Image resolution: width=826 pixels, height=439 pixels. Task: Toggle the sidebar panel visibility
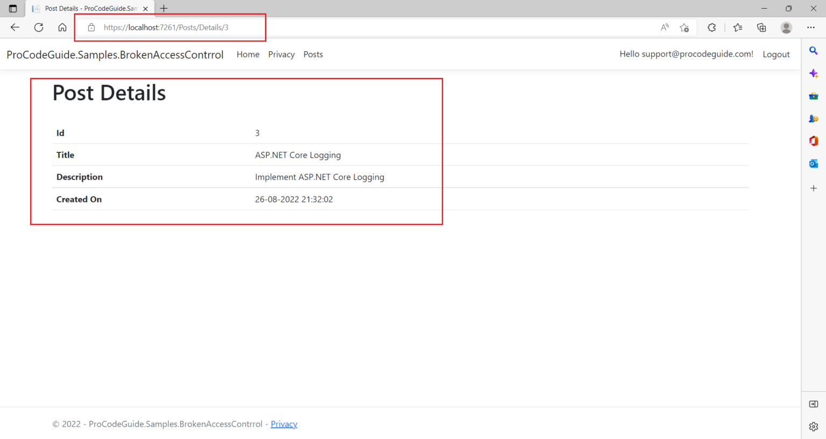point(813,404)
